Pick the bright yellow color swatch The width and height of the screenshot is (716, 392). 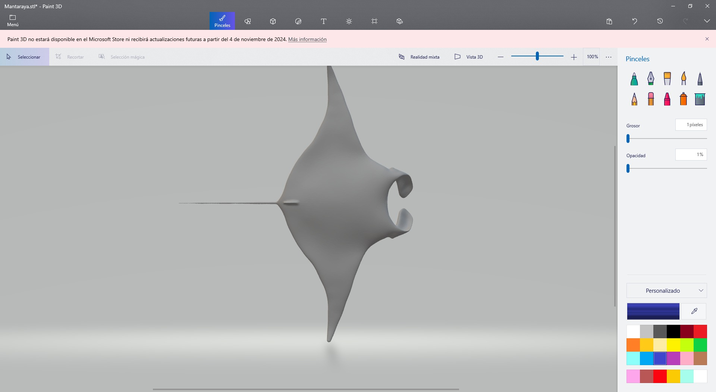pyautogui.click(x=673, y=345)
